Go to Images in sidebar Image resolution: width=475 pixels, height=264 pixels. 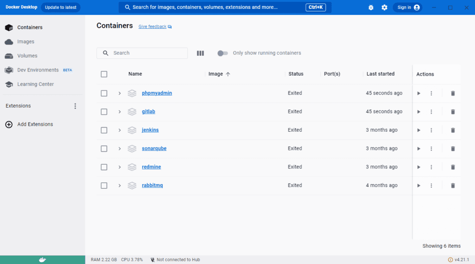[26, 42]
